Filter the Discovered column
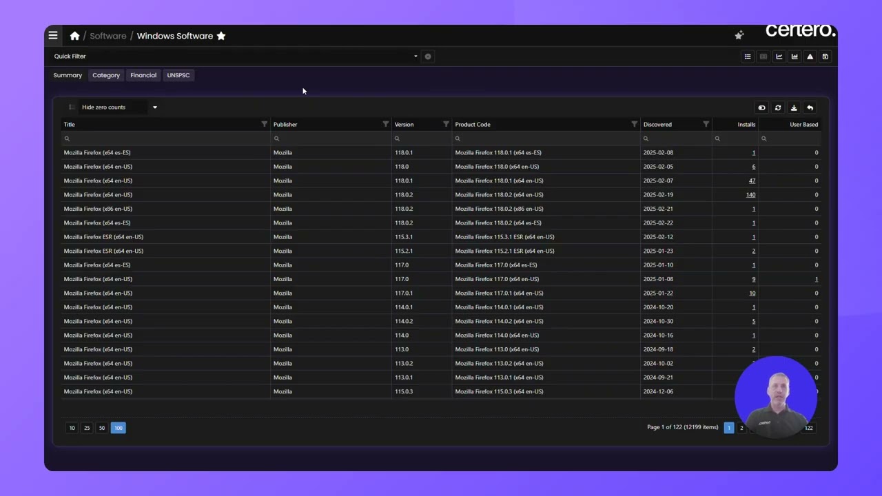 tap(706, 124)
